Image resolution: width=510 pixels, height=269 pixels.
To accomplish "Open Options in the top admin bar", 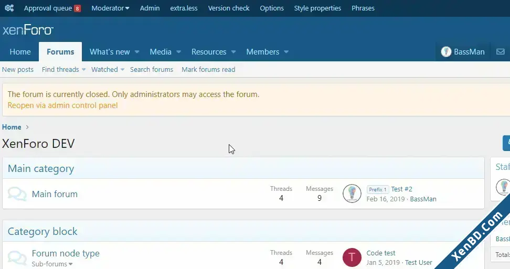I will coord(272,8).
